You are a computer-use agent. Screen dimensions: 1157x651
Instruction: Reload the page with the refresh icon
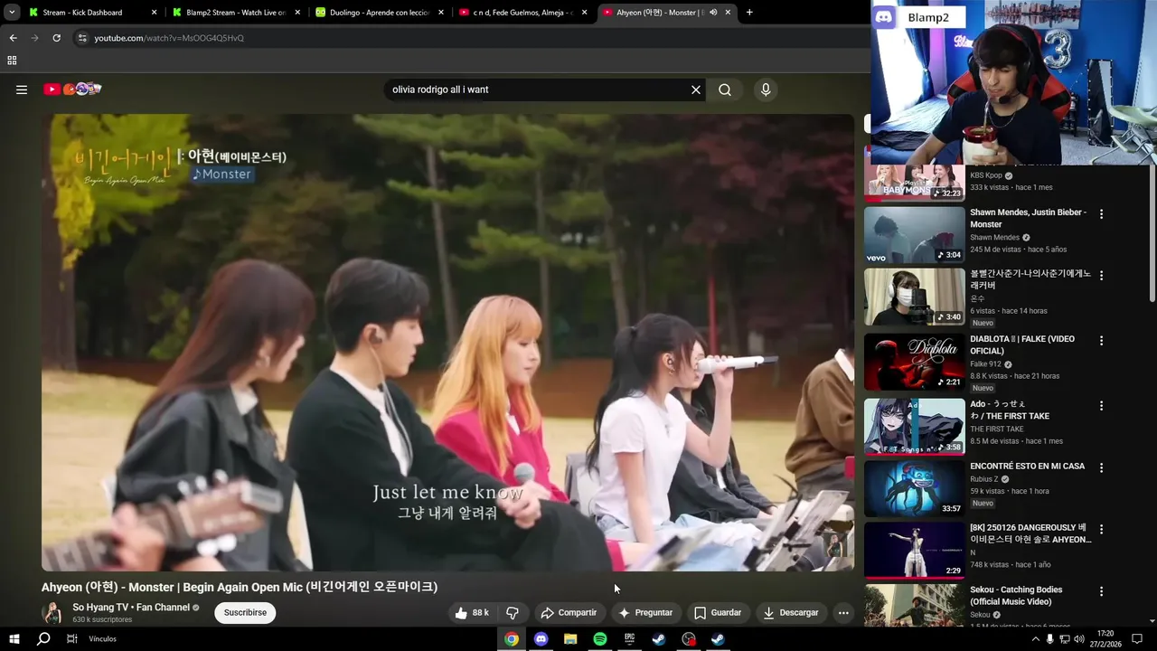56,38
